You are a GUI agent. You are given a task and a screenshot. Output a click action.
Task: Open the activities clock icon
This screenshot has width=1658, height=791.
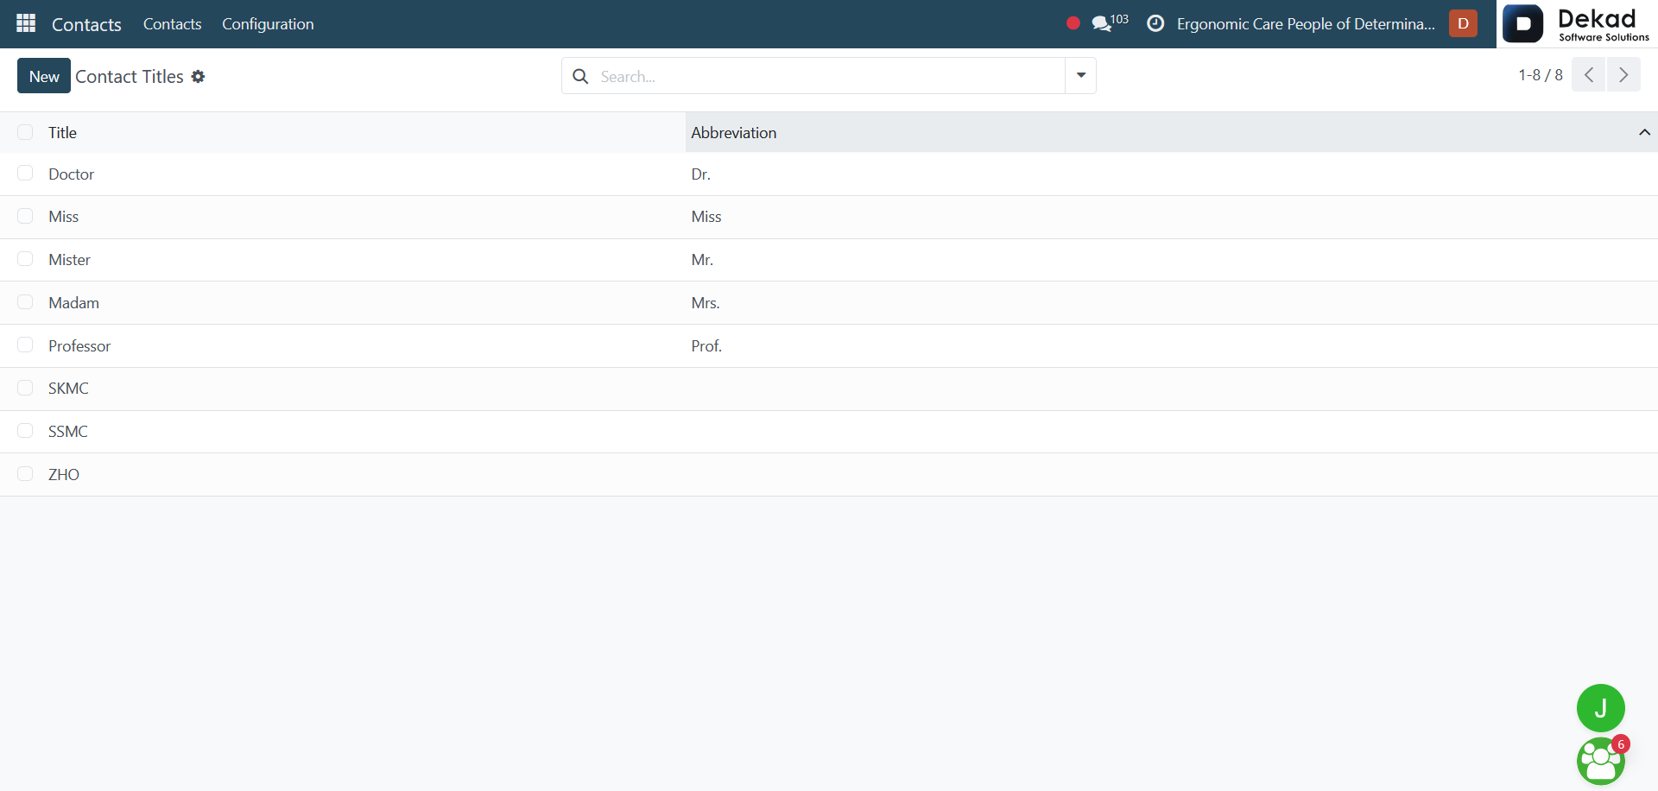click(1155, 23)
